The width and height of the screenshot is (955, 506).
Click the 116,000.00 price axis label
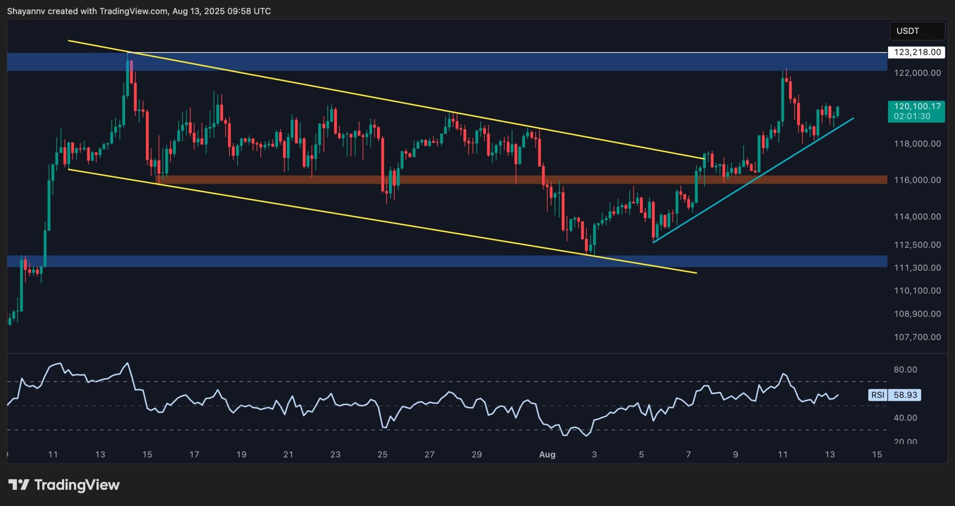coord(917,180)
